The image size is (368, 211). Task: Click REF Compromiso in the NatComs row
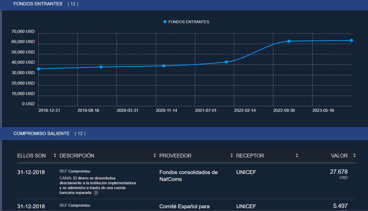pos(75,171)
